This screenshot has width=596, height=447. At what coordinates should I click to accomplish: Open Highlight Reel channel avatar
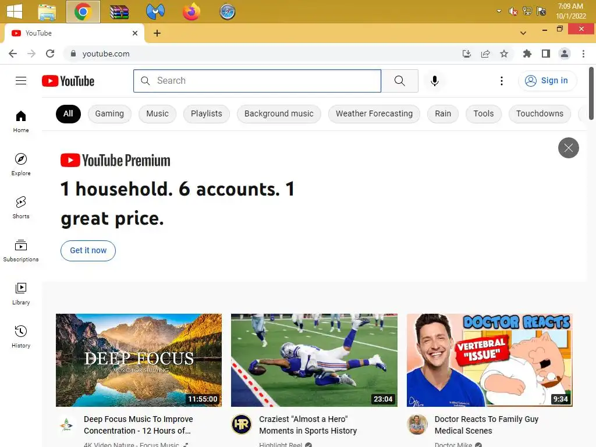242,424
